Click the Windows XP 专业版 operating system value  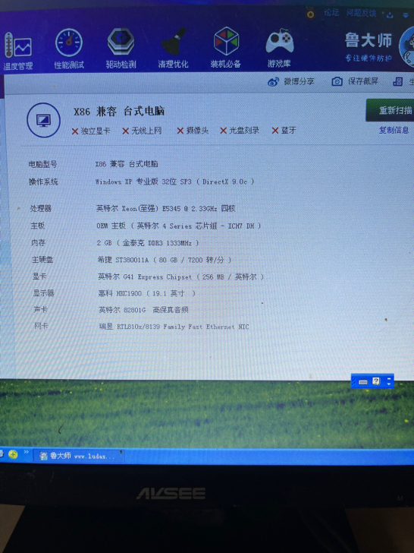(174, 182)
